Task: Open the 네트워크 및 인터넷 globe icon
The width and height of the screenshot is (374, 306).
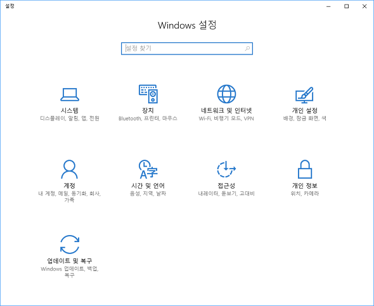Action: [226, 94]
